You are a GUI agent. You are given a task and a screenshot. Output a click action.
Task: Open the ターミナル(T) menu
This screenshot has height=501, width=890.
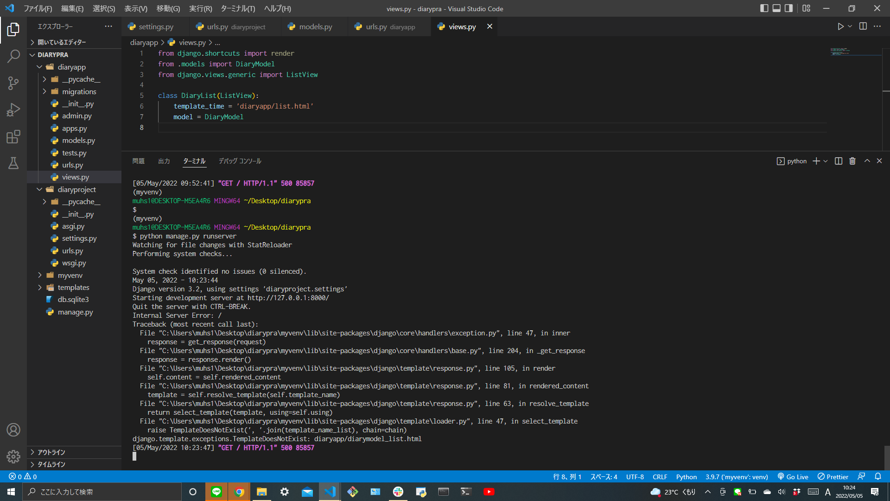[238, 8]
